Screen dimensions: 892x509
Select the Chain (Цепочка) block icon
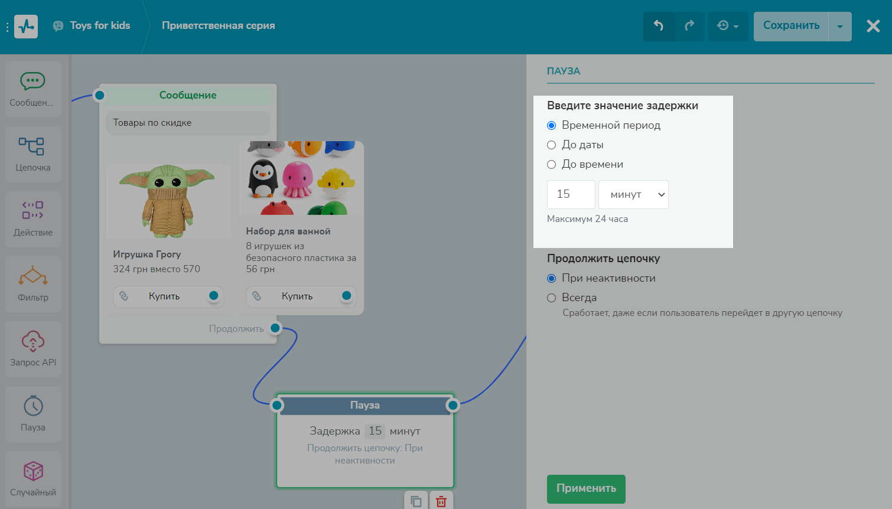pos(32,146)
